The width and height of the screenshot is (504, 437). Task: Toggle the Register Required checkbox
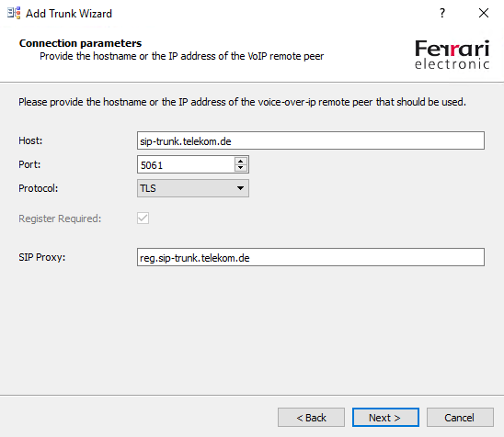click(x=143, y=218)
